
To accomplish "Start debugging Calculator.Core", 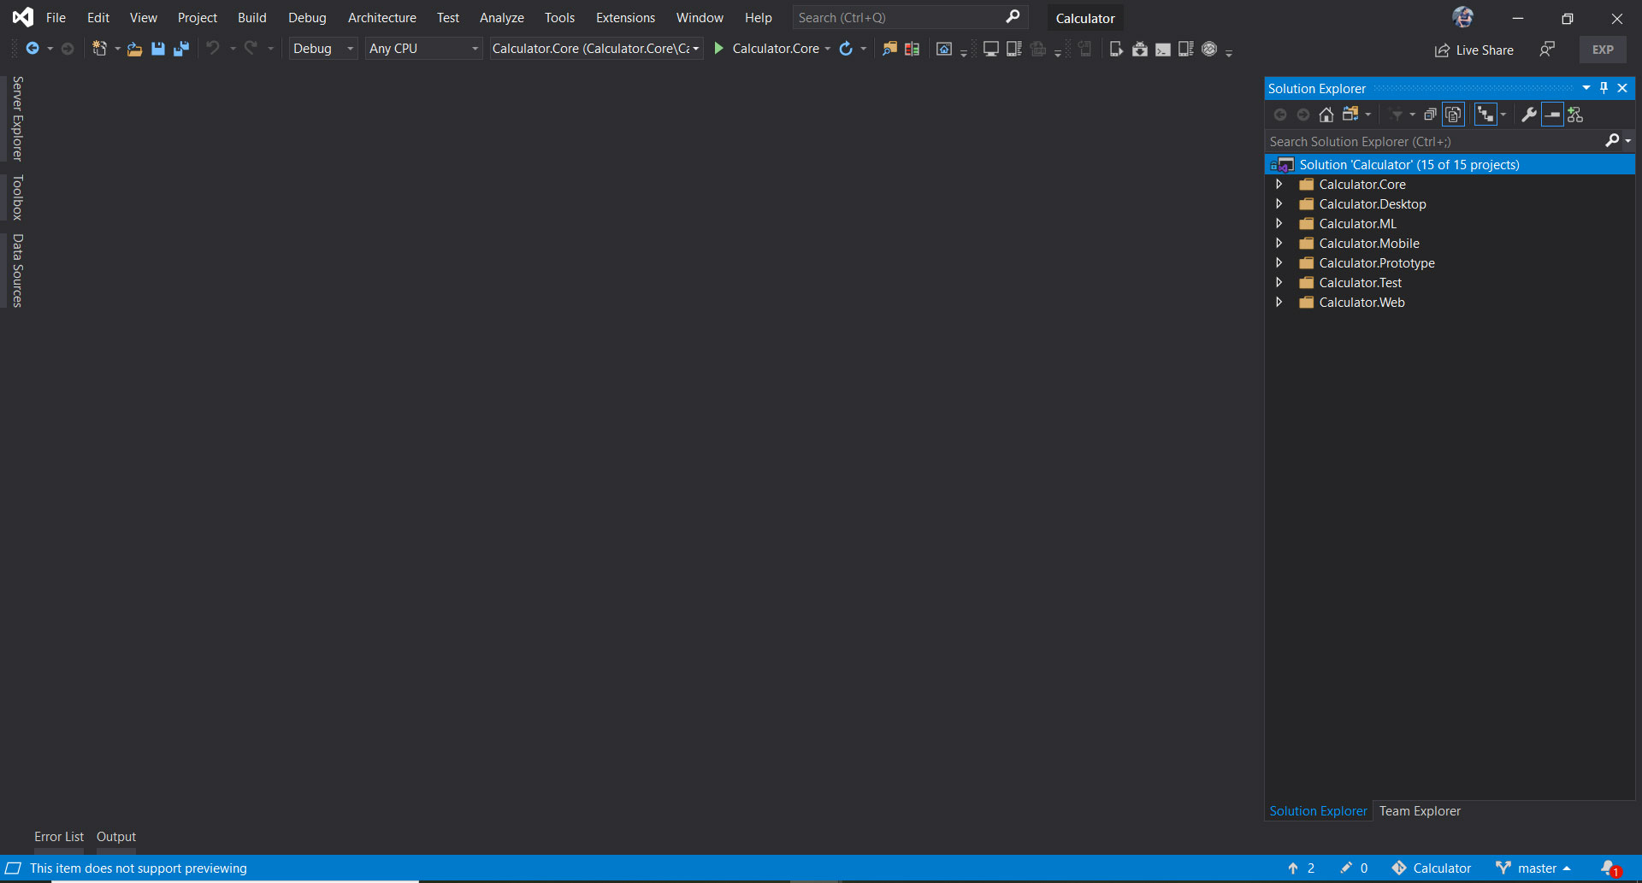I will point(718,49).
